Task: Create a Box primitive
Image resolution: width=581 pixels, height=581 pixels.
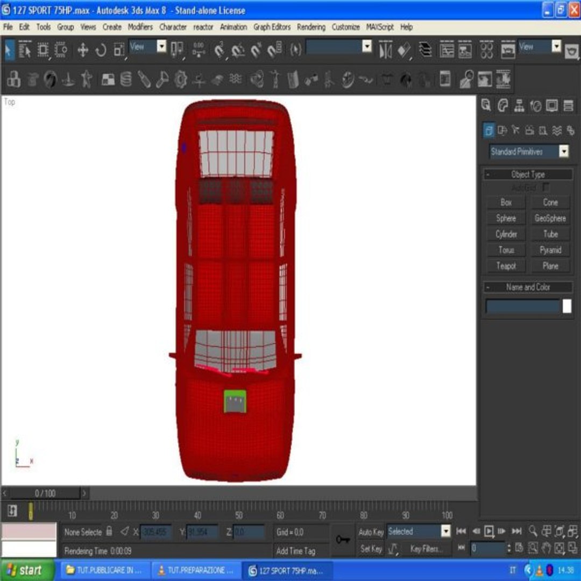Action: click(x=506, y=202)
